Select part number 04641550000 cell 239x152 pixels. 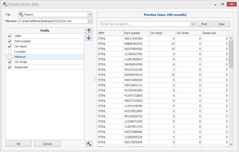(x=136, y=80)
